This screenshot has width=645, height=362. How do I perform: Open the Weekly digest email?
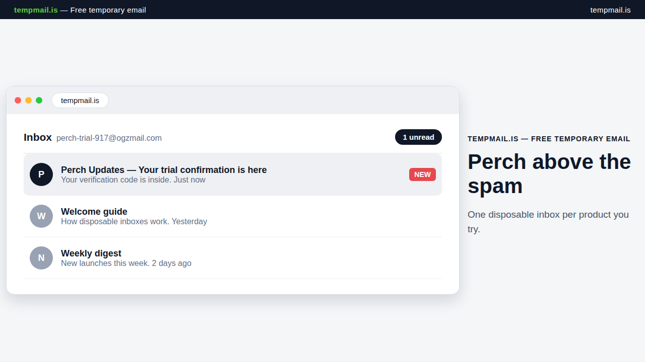point(233,258)
